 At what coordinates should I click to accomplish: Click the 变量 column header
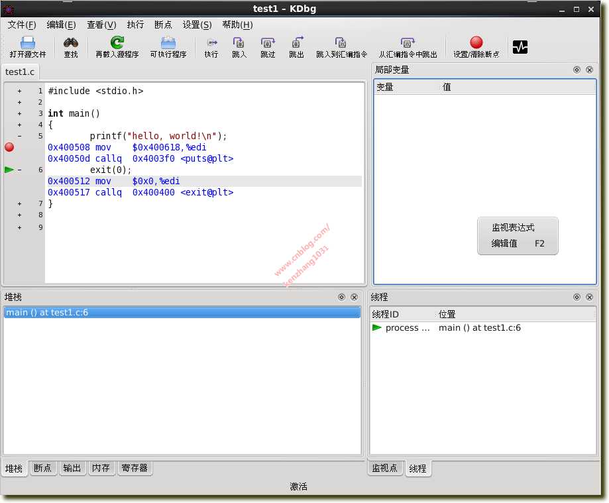406,87
